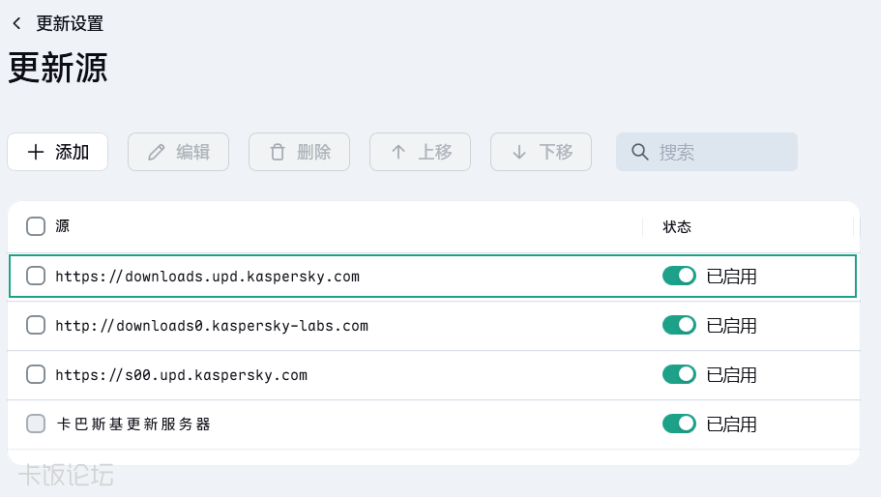
Task: Tick the https://s00.upd.kaspersky.com checkbox
Action: coord(36,374)
